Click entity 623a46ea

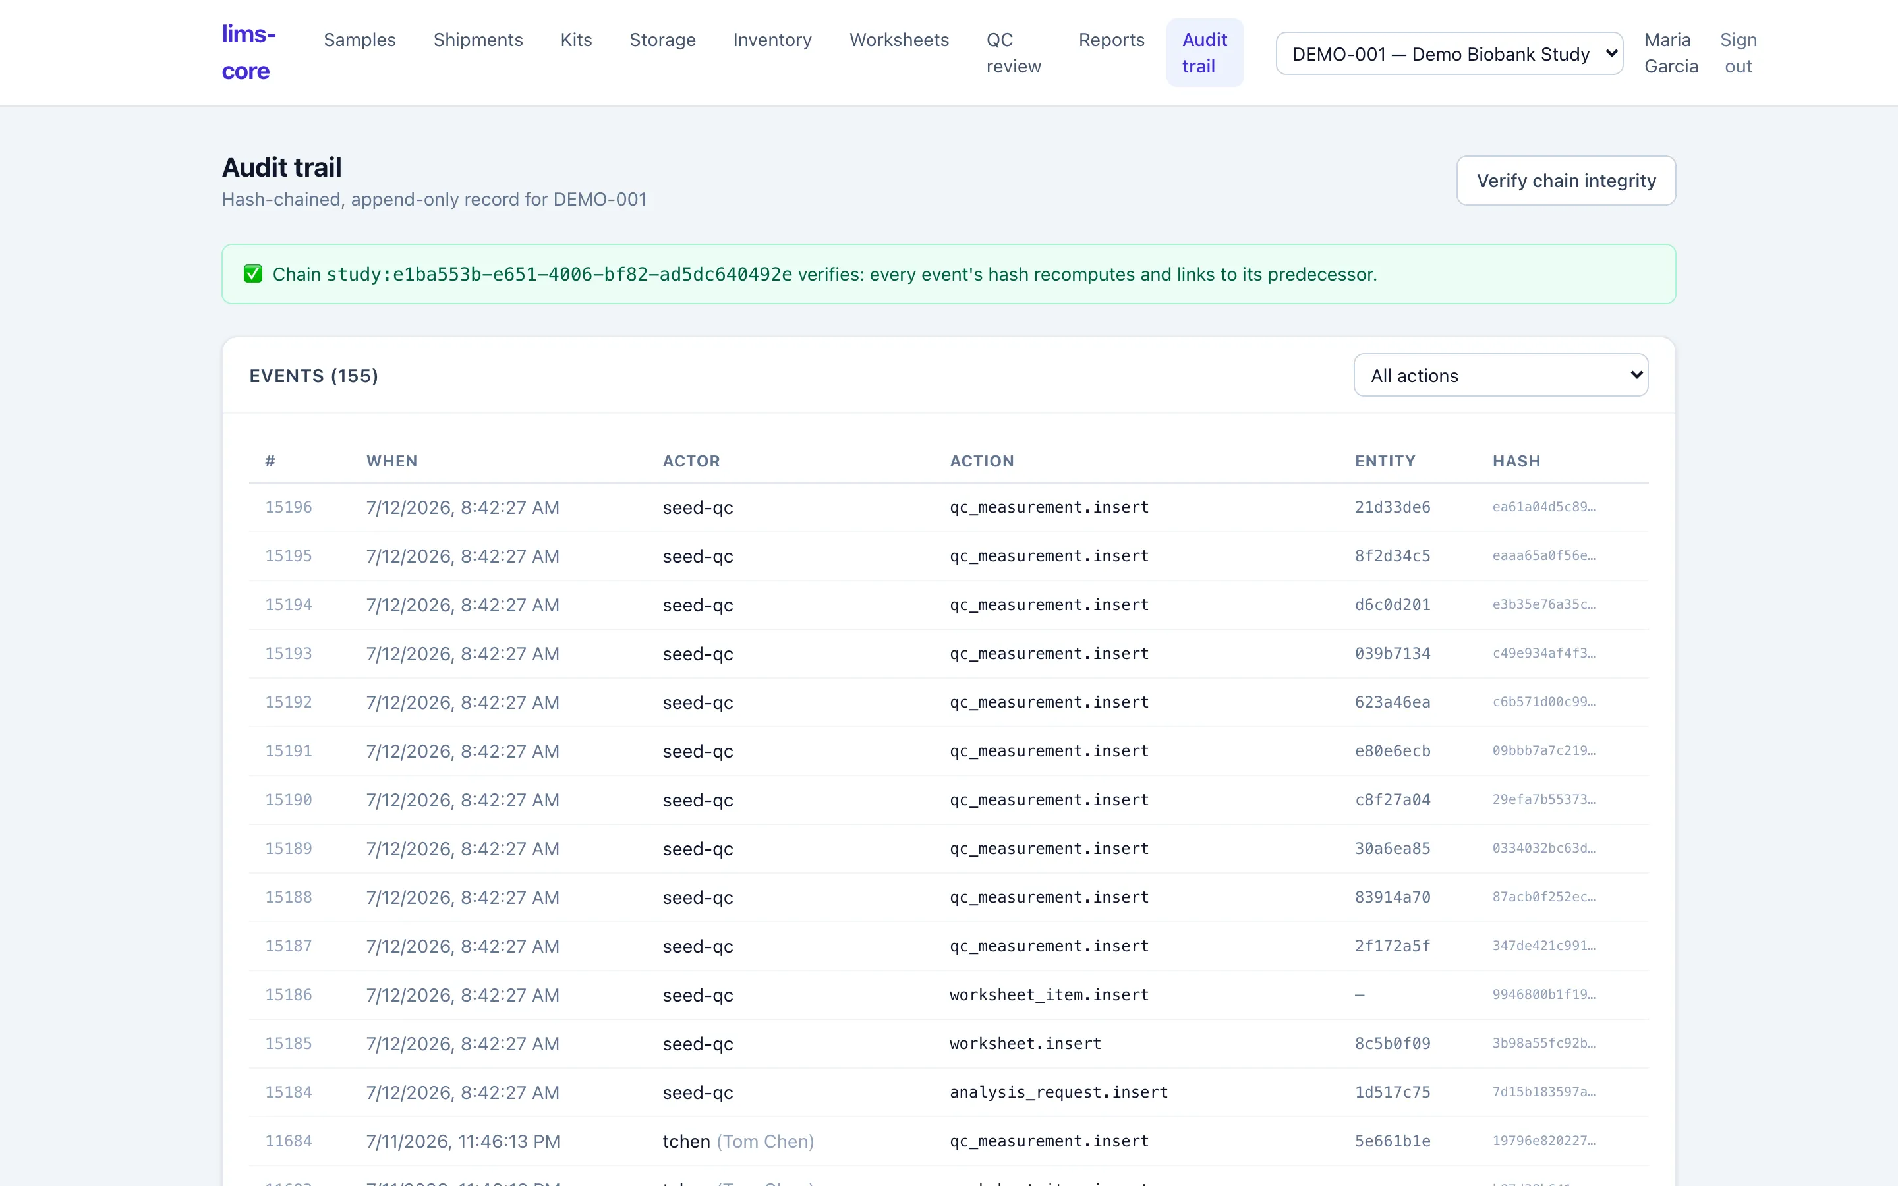1392,702
